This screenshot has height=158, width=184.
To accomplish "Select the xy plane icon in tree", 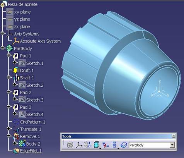I will [x=10, y=12].
